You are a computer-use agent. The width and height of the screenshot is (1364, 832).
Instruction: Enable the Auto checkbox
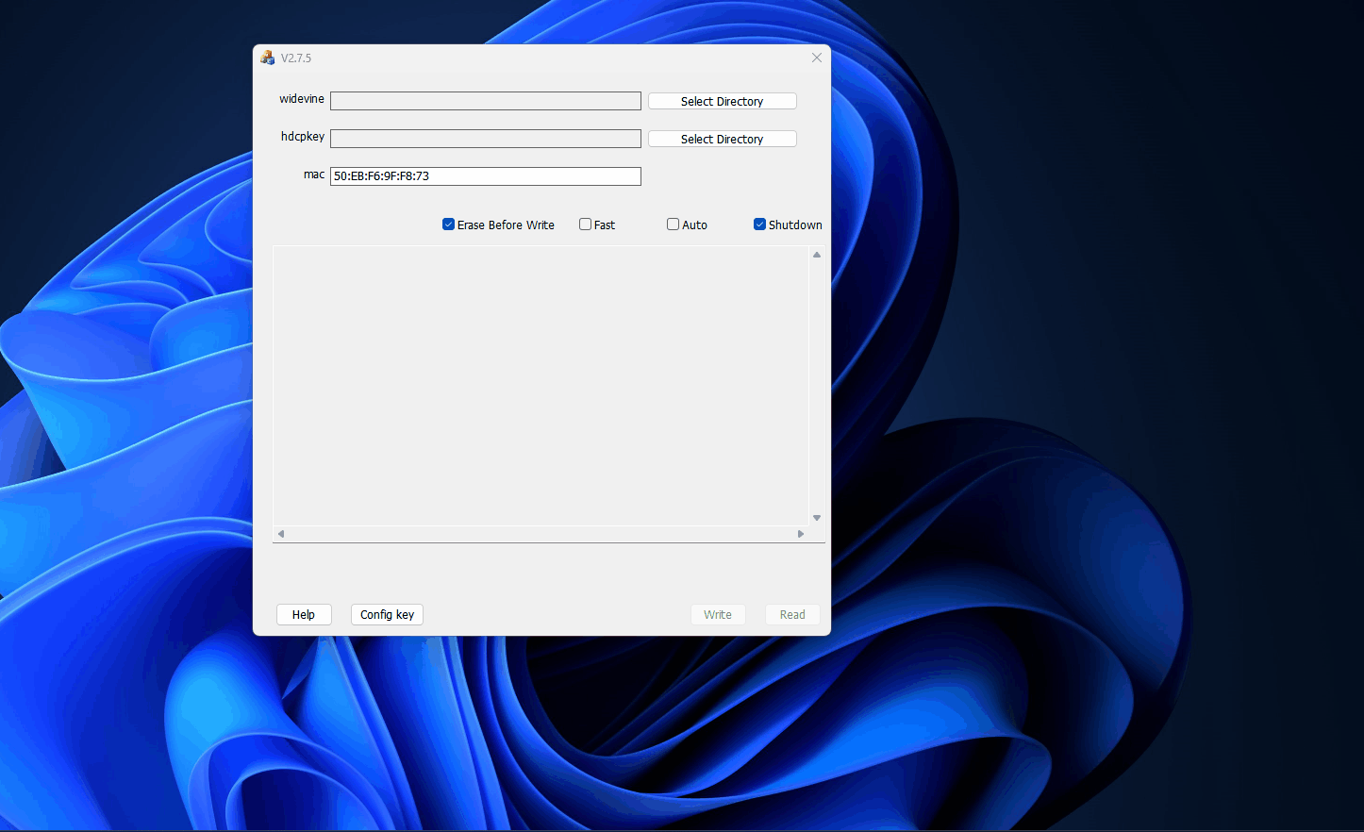point(673,225)
